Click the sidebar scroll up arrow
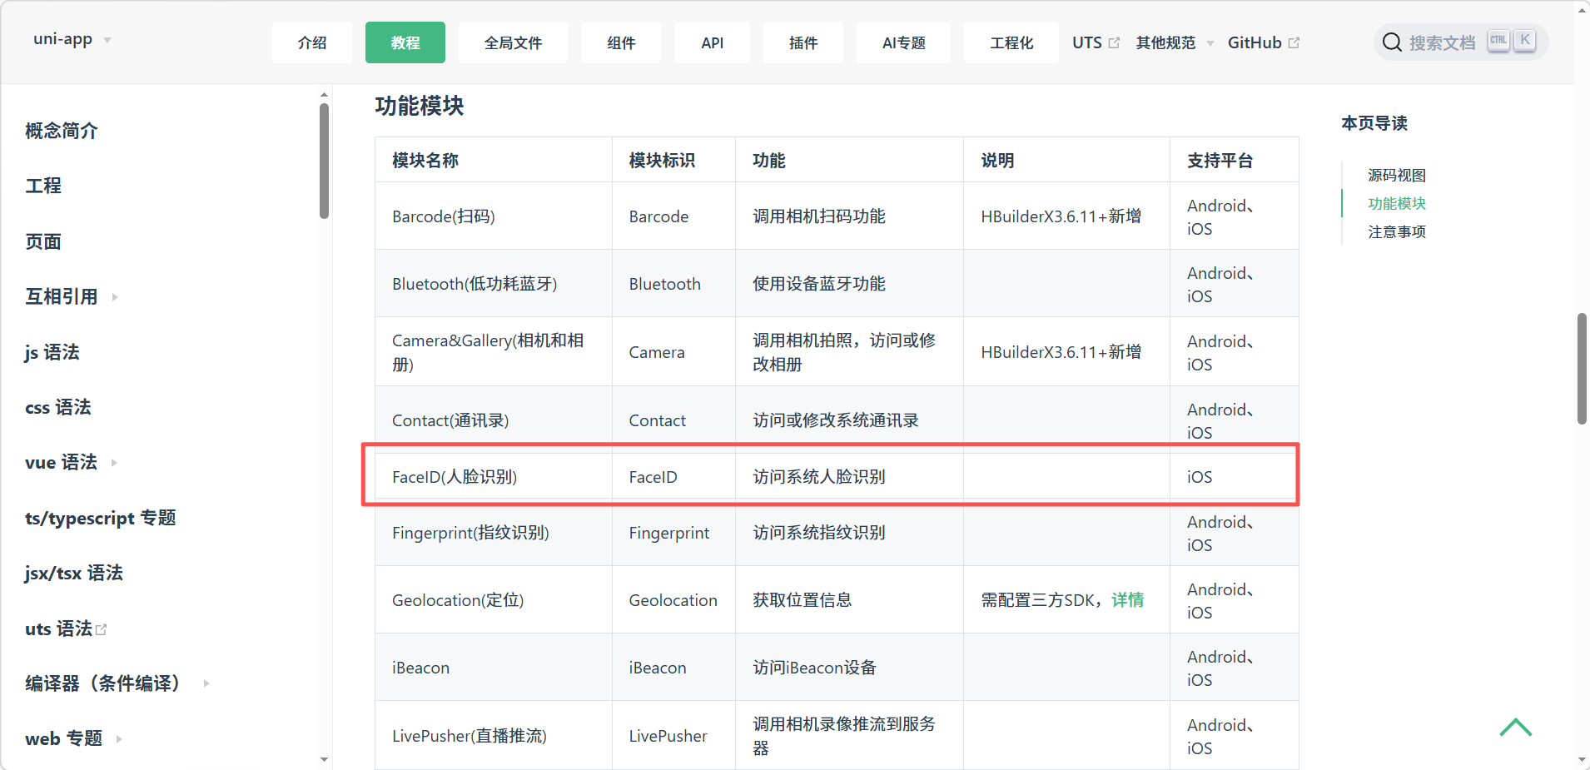This screenshot has width=1590, height=770. coord(324,95)
